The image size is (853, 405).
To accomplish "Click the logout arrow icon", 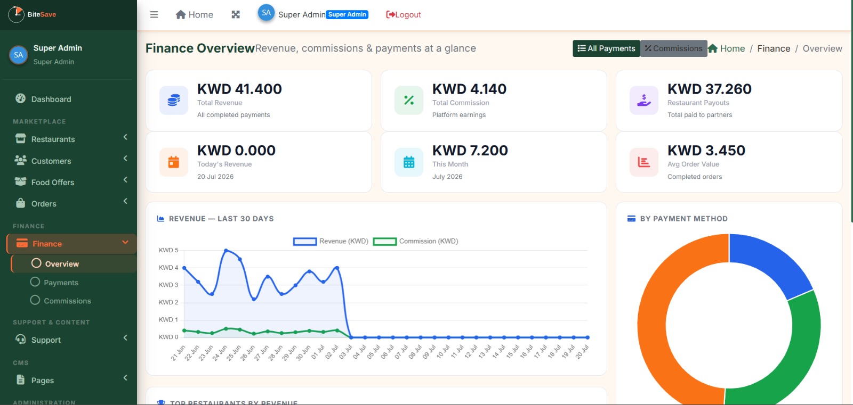I will 390,14.
